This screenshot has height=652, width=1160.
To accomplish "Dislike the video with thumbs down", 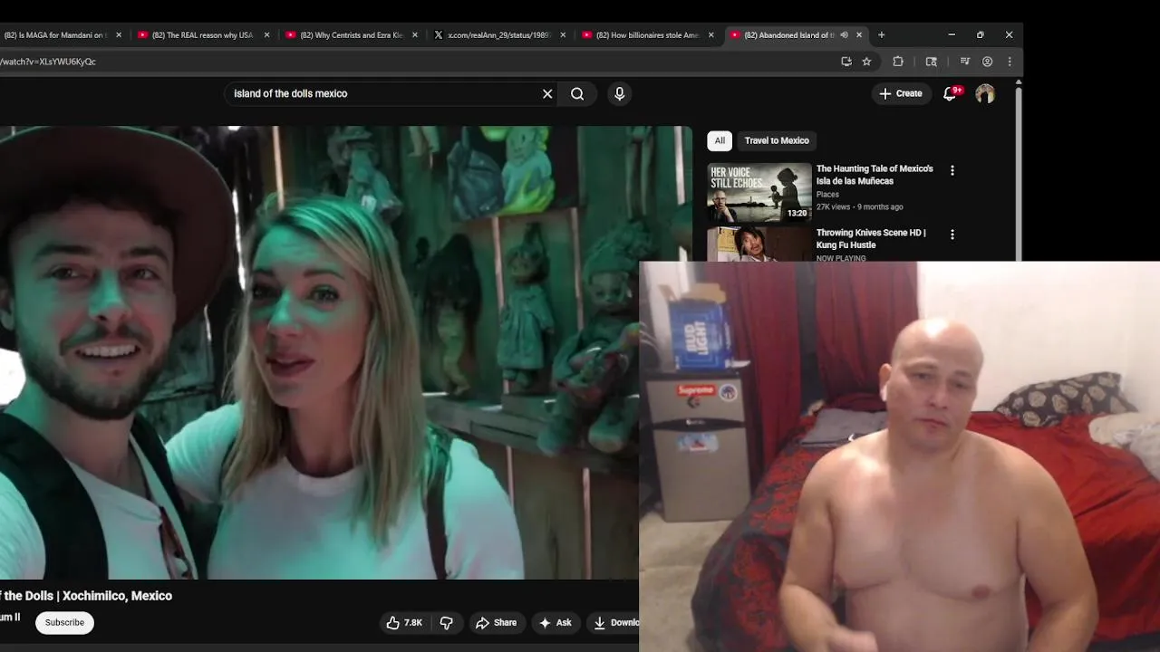I will (446, 623).
